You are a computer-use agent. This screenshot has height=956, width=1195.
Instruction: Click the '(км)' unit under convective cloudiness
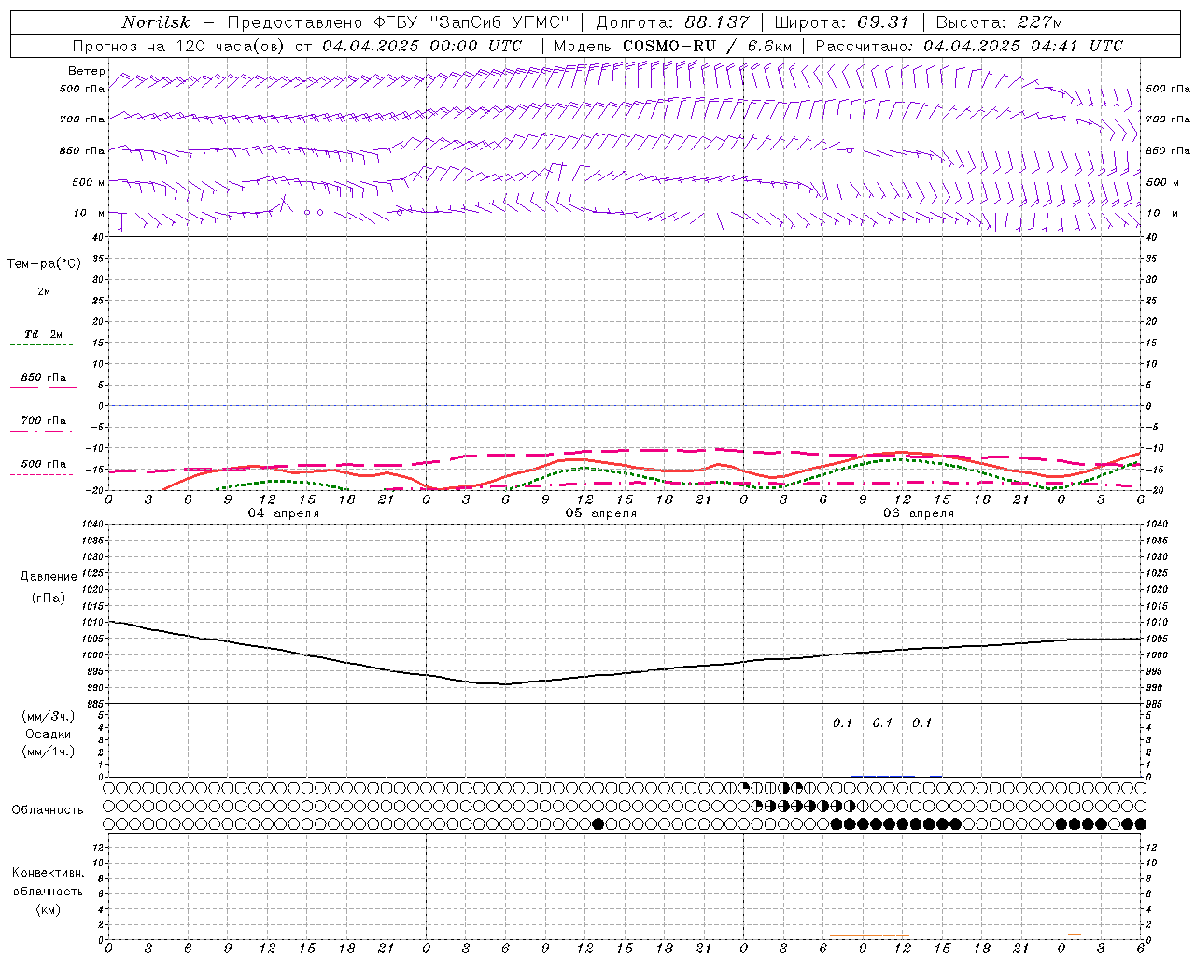(48, 909)
